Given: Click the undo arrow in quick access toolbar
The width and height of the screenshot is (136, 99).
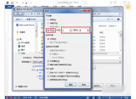Looking at the screenshot, I should tap(17, 3).
